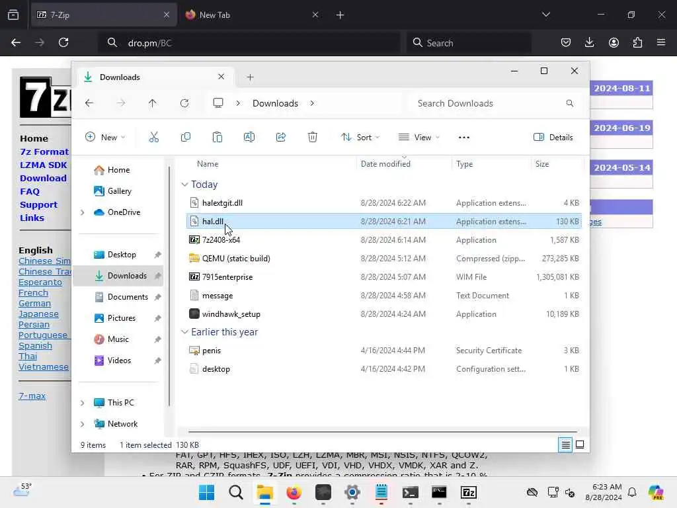Open Windows Start menu

click(x=206, y=492)
